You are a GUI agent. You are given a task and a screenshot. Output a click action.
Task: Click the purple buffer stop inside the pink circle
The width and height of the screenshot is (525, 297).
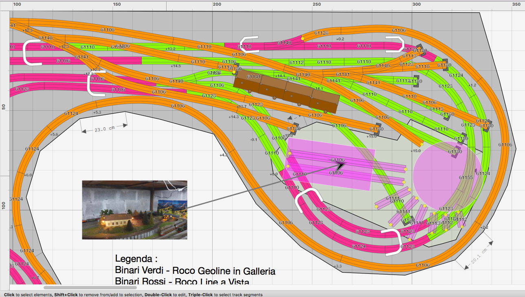tap(455, 152)
